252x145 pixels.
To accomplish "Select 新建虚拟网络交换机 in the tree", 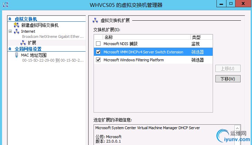I will 40,25.
